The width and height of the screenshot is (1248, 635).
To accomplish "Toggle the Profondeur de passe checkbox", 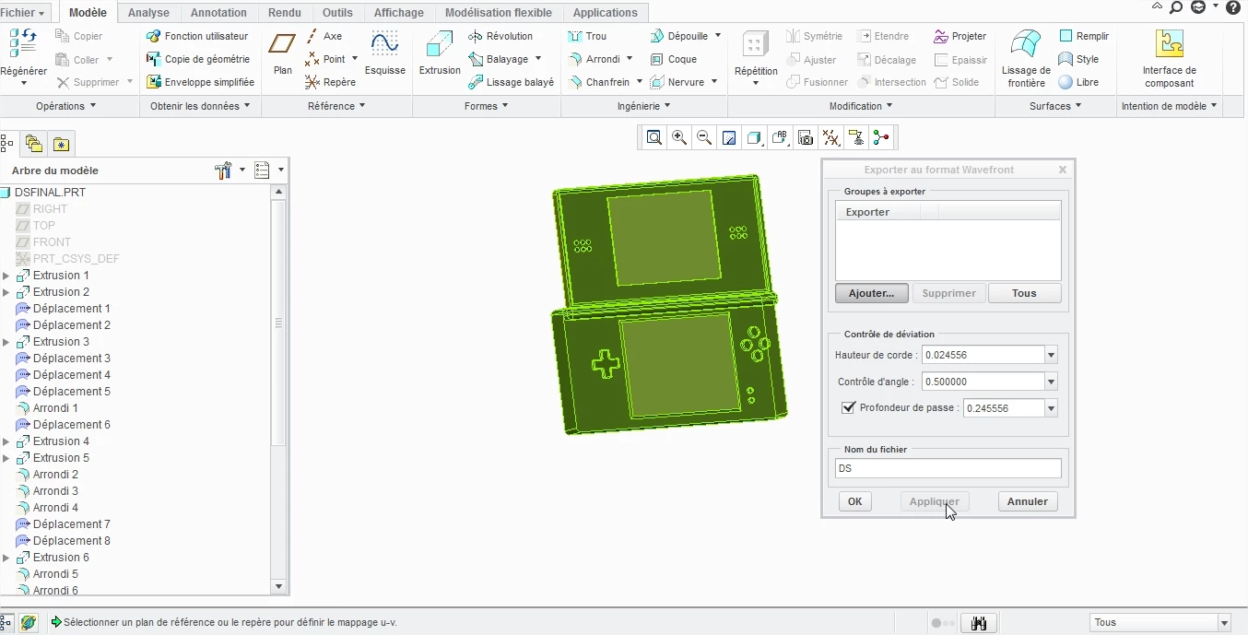I will click(849, 407).
